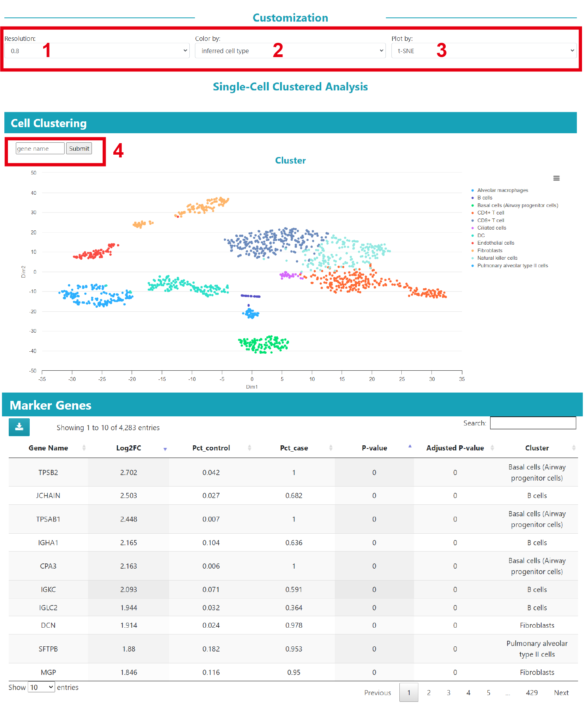The image size is (584, 707).
Task: Select the CPA3 gene cell
Action: click(48, 566)
